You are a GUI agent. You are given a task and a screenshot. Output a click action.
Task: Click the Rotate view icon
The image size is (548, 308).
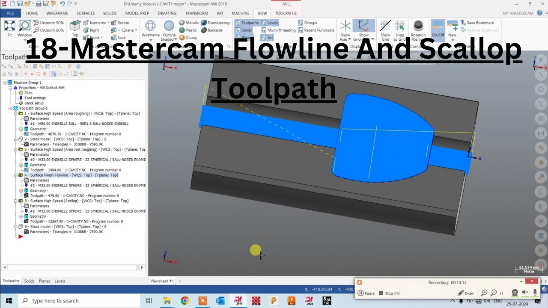coord(120,23)
